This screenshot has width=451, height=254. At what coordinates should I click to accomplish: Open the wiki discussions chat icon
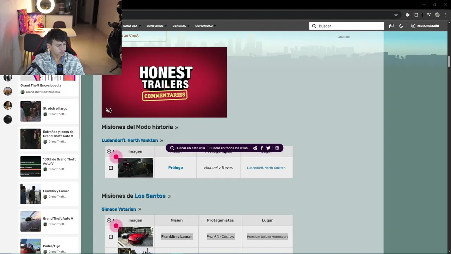point(391,26)
